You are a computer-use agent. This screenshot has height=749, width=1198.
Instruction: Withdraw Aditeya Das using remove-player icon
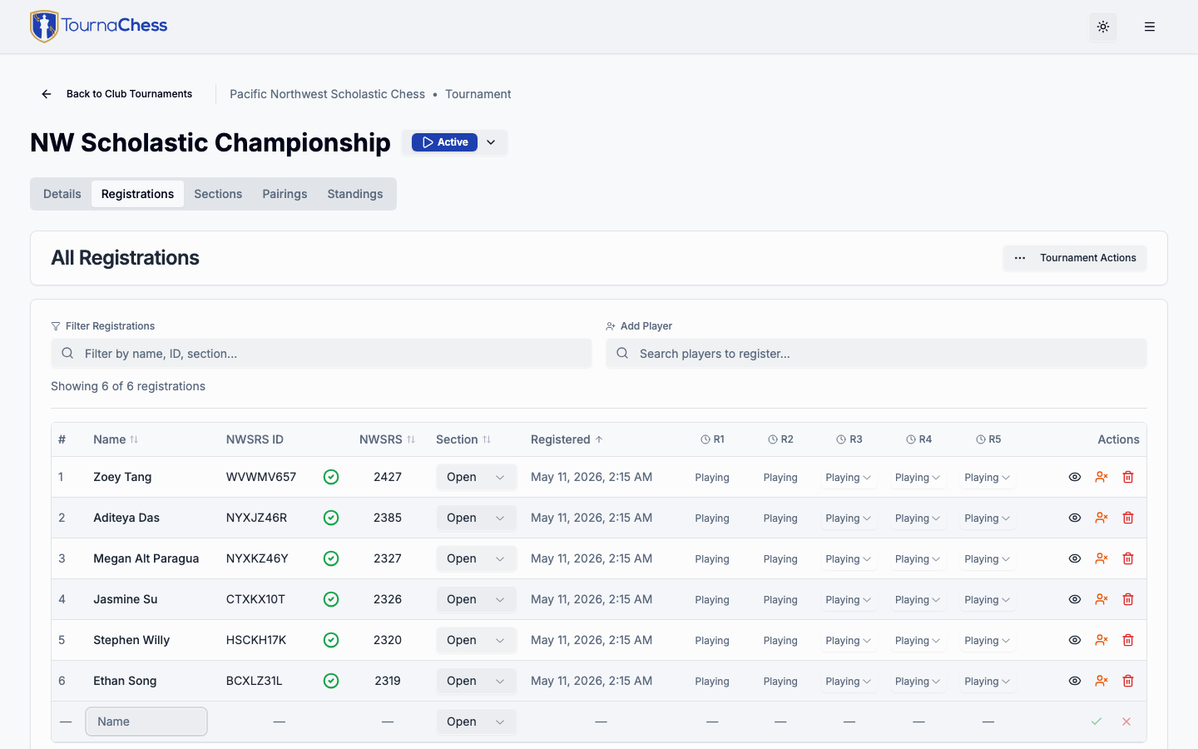(1101, 518)
